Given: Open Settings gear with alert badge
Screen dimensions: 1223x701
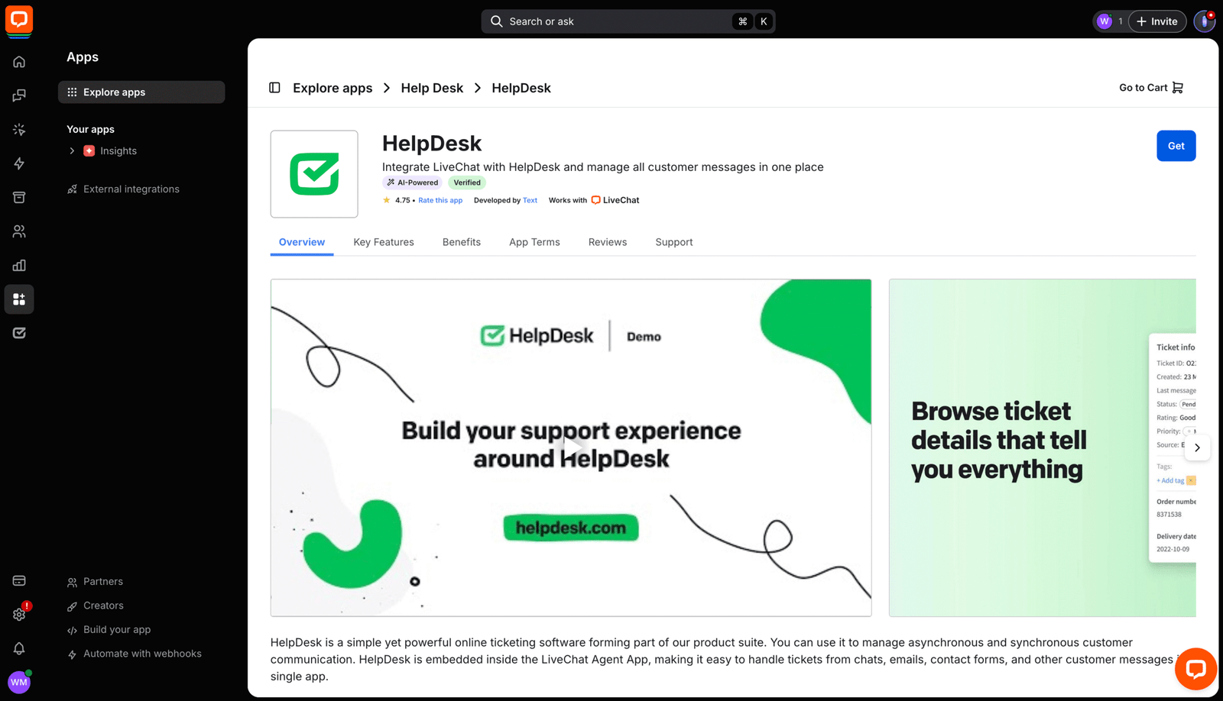Looking at the screenshot, I should coord(19,614).
